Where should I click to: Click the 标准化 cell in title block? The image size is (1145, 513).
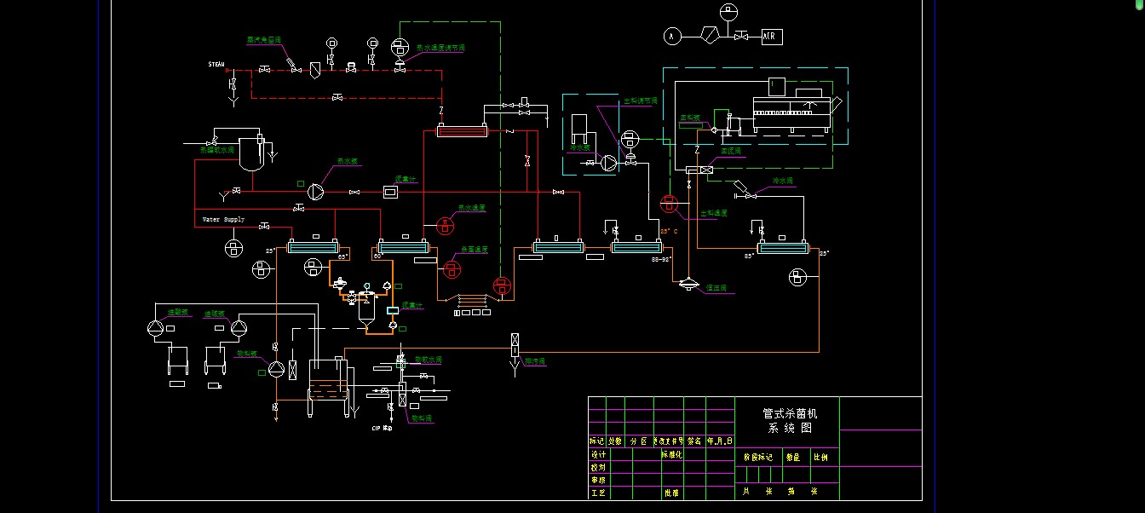tap(671, 454)
